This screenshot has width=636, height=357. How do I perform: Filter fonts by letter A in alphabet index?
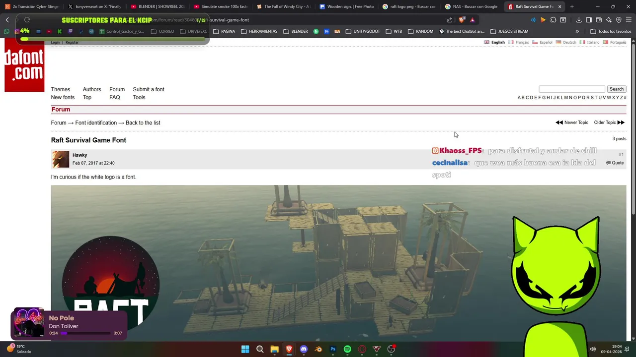pos(519,98)
